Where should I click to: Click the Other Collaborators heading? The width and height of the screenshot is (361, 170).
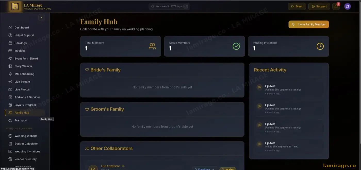(111, 148)
